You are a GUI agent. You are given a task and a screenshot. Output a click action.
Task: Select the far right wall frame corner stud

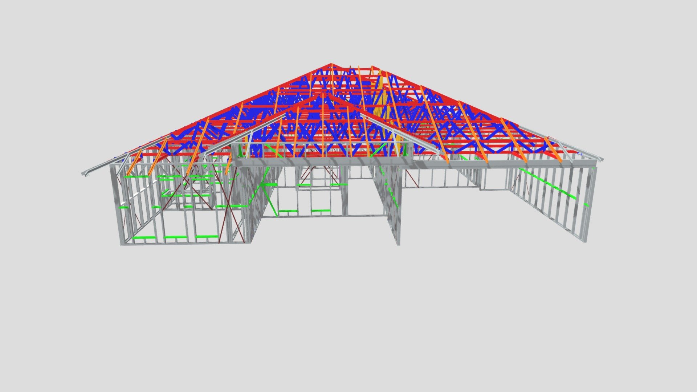590,203
